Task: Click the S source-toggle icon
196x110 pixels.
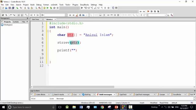Action: tap(141, 15)
